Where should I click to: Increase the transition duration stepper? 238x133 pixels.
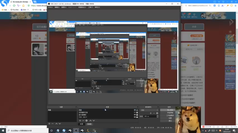click(157, 116)
